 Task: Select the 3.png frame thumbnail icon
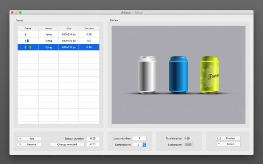pyautogui.click(x=28, y=47)
